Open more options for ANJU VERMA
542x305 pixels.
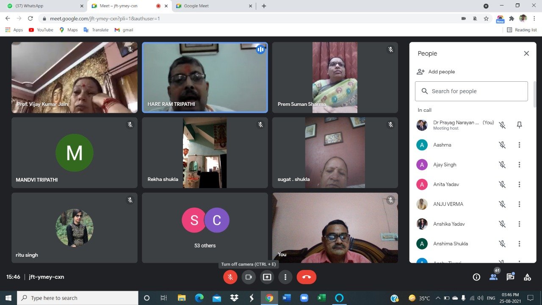coord(519,204)
